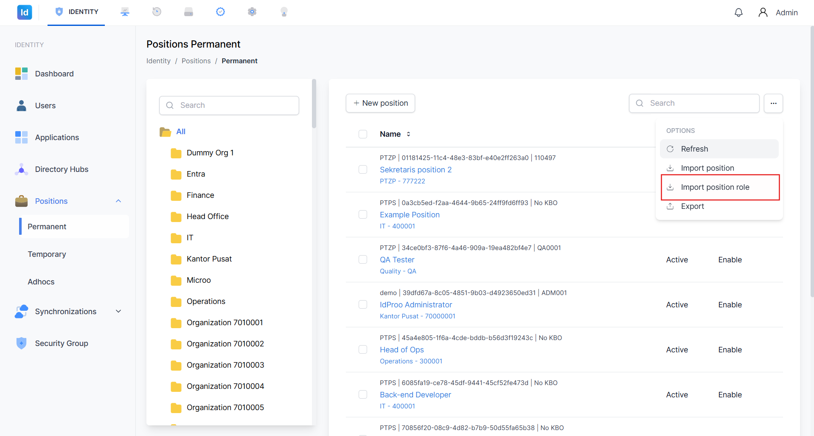Click the Security Group shield icon

coord(21,343)
